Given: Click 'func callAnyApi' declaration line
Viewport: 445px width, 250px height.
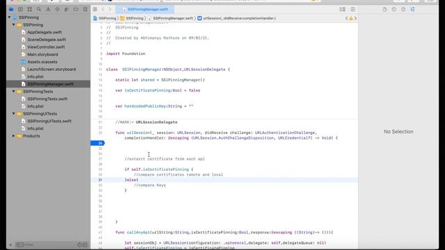Looking at the screenshot, I should [224, 233].
